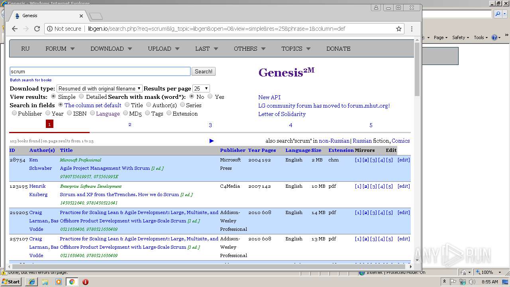
Task: Click the Chrome user profile icon
Action: 376,8
